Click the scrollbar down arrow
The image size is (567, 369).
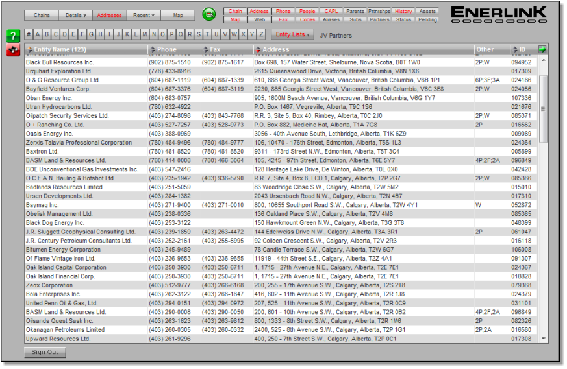pos(543,339)
